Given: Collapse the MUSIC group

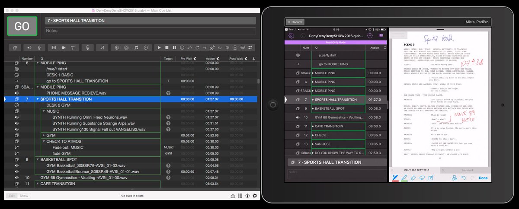Looking at the screenshot, I should [44, 111].
